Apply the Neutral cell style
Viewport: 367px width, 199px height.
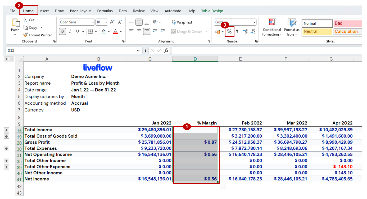tap(317, 32)
